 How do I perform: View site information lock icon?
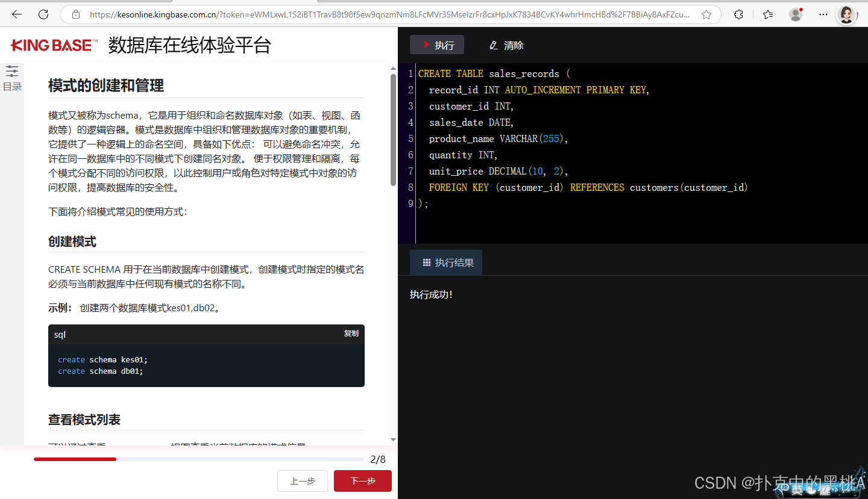tap(75, 14)
